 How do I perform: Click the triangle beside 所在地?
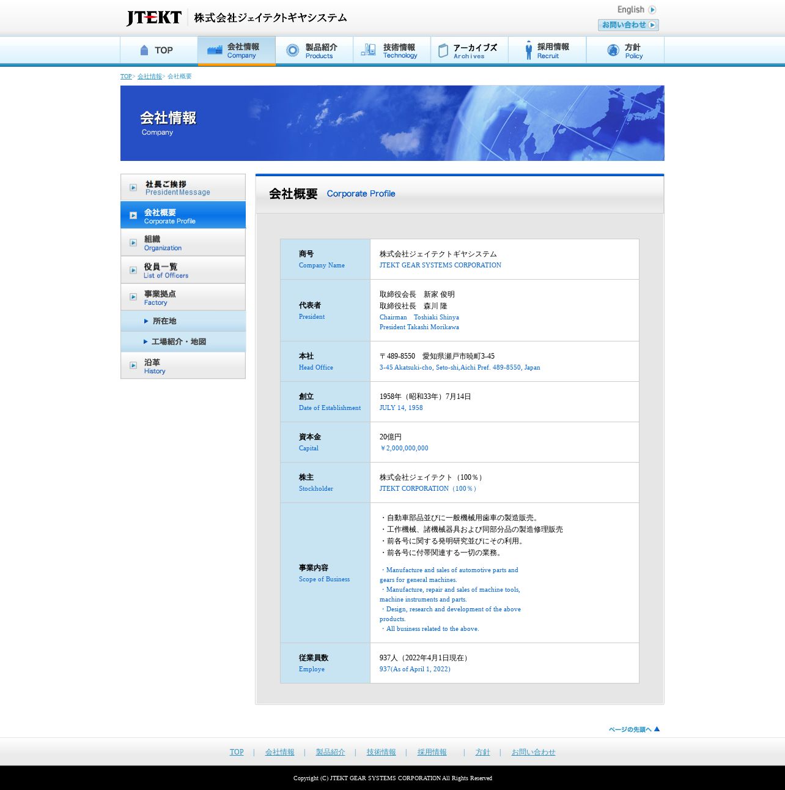pyautogui.click(x=146, y=321)
